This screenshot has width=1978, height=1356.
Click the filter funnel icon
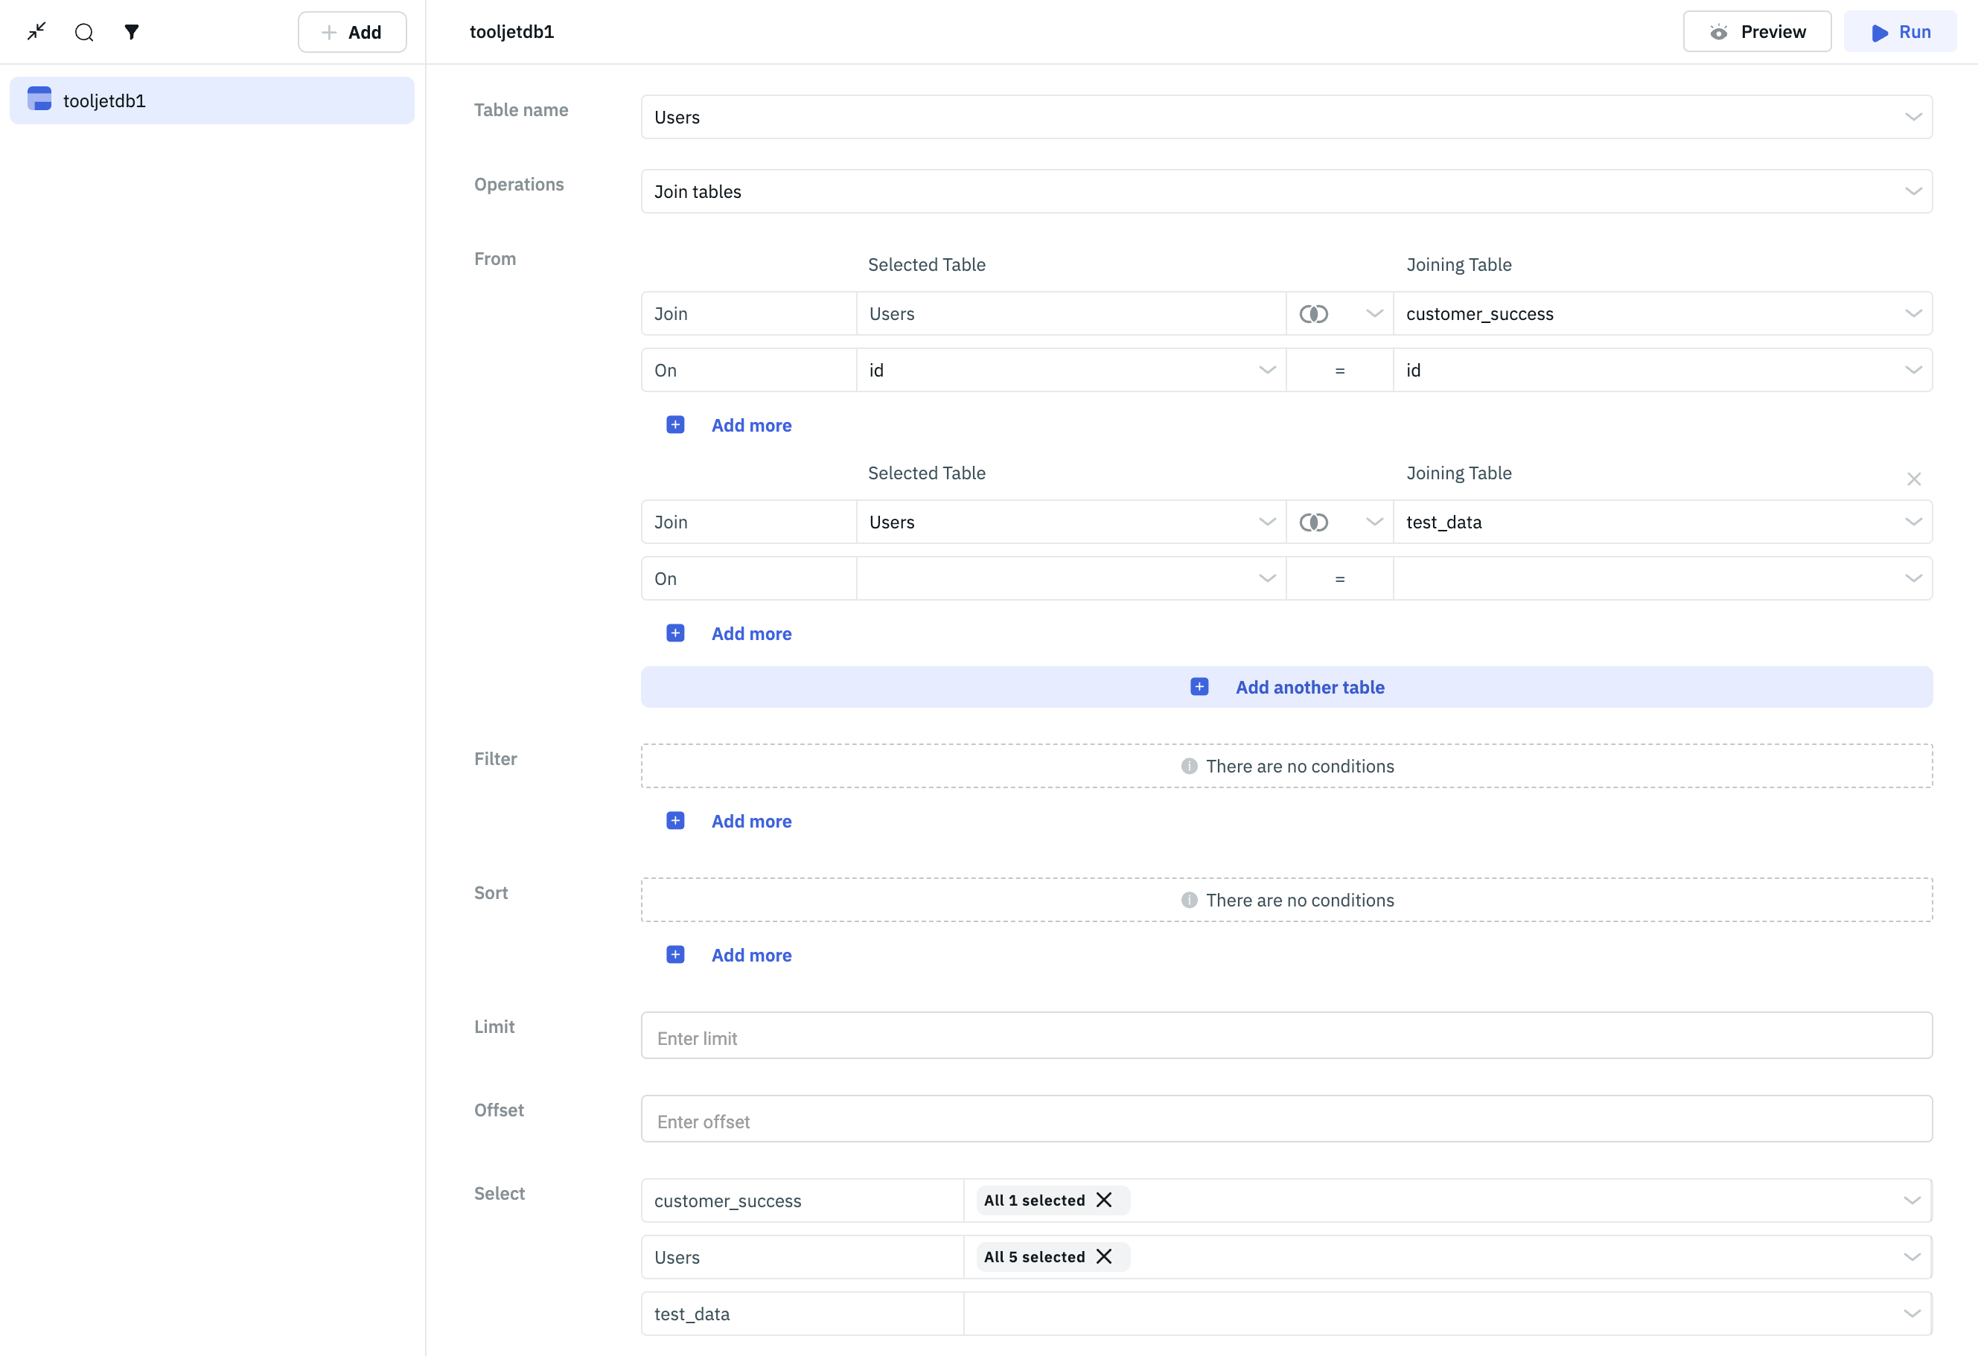click(x=131, y=32)
